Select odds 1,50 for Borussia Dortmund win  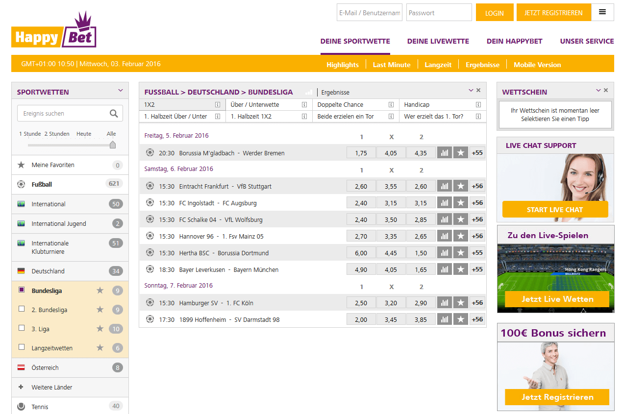pos(421,253)
